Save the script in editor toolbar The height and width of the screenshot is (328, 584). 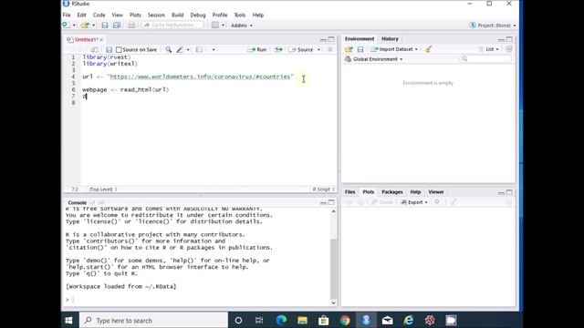(109, 49)
